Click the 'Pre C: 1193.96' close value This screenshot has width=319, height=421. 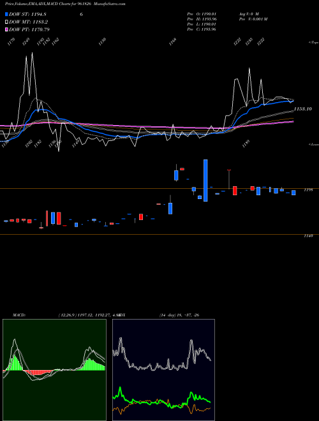(202, 29)
